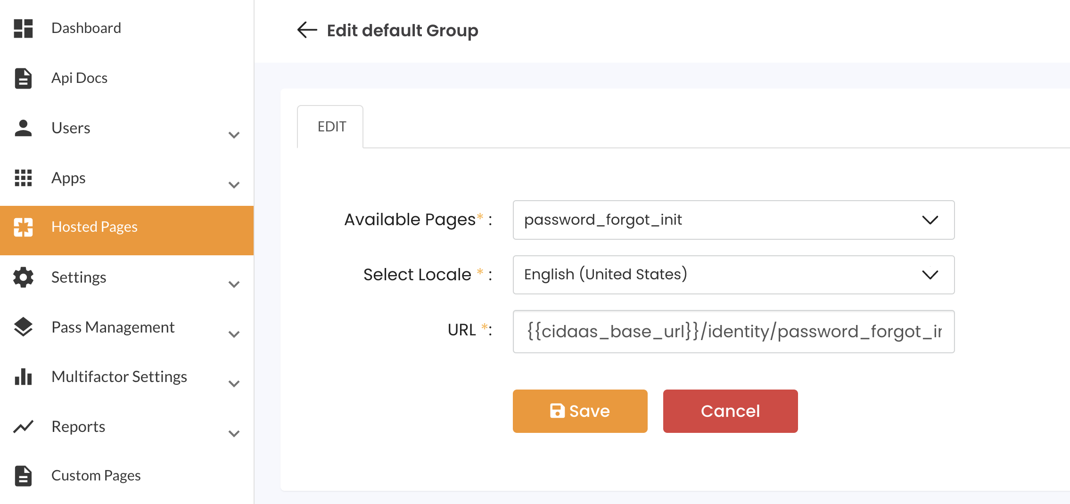Click the Settings gear icon

(23, 277)
